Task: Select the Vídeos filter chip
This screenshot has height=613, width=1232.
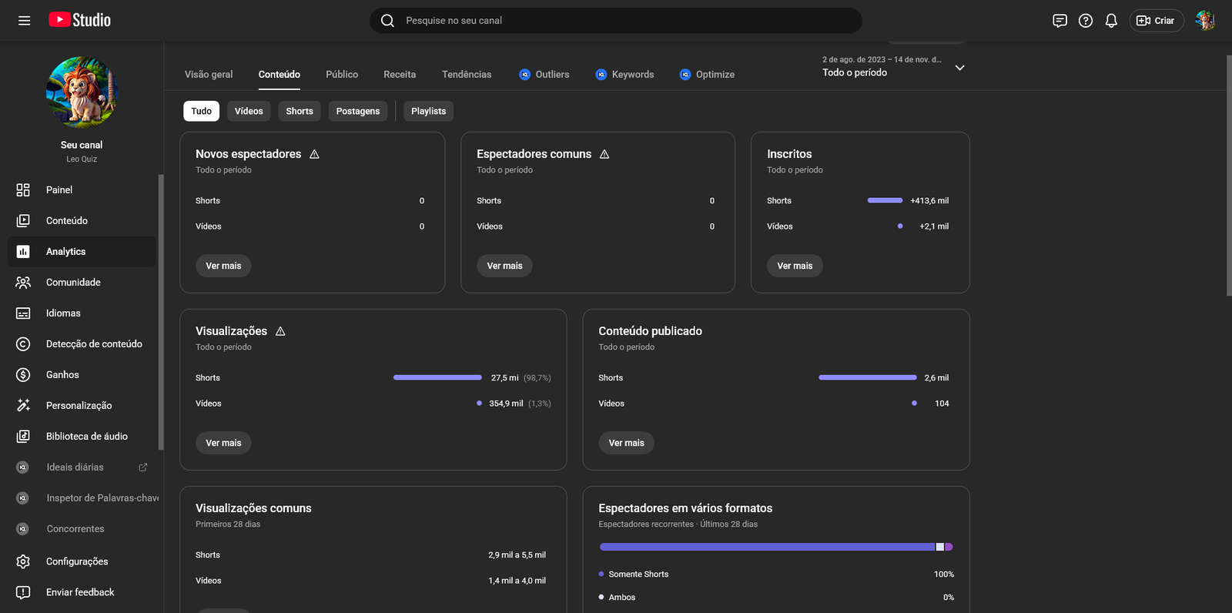Action: pos(249,112)
